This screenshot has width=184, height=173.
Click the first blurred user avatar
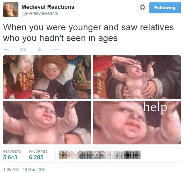[63, 155]
